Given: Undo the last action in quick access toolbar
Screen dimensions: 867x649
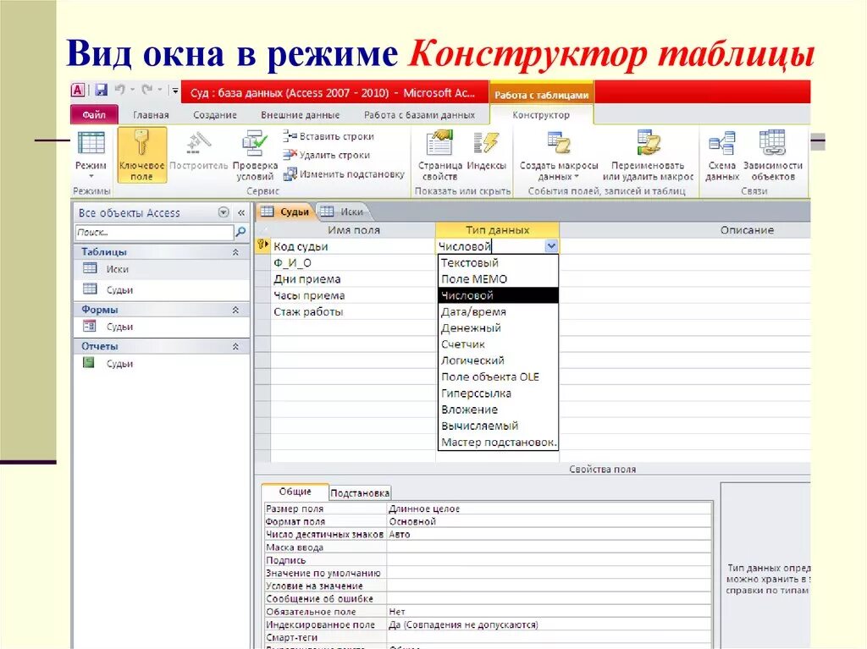Looking at the screenshot, I should (119, 90).
